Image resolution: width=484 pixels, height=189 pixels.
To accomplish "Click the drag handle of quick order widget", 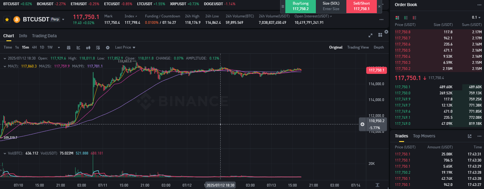I will click(283, 6).
